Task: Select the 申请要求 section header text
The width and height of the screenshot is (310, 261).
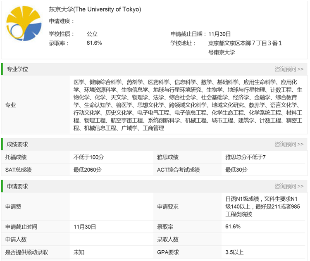Action: [17, 186]
